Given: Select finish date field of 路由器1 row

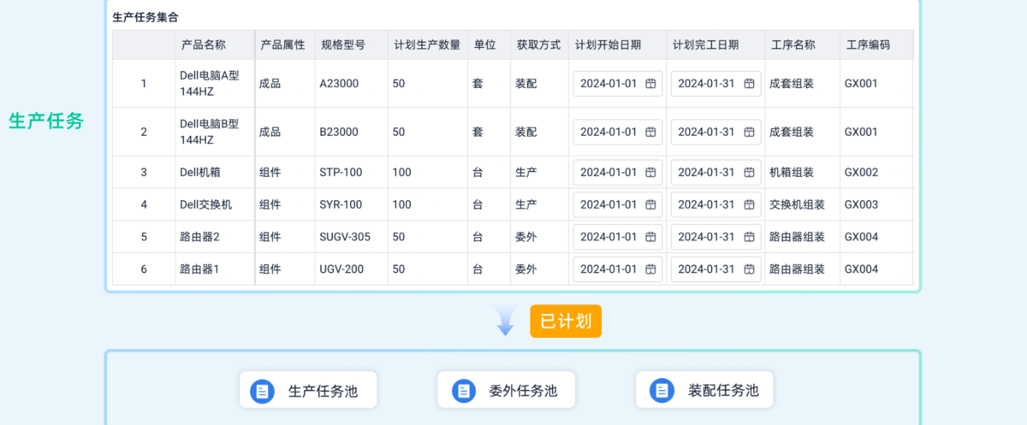Looking at the screenshot, I should click(716, 269).
